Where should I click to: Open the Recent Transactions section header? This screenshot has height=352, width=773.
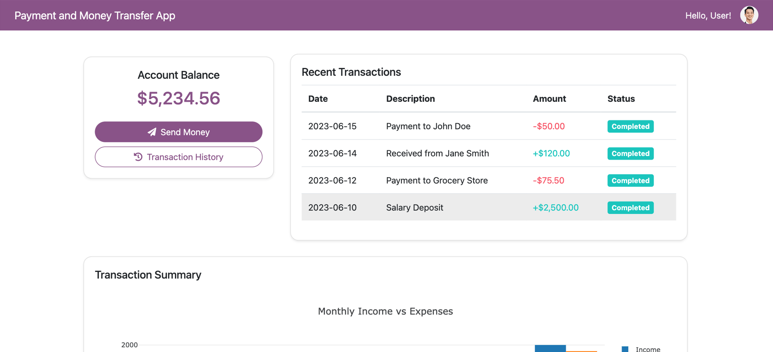tap(351, 72)
